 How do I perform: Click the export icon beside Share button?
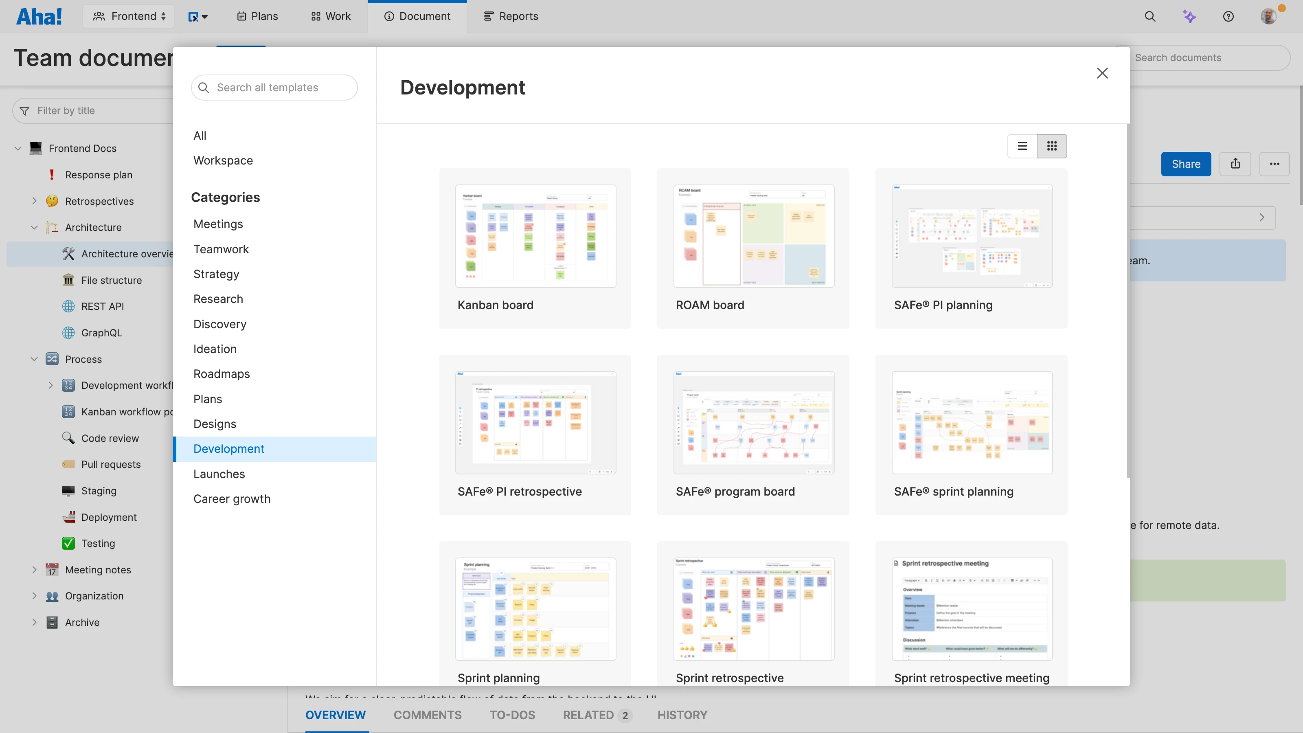pos(1236,163)
